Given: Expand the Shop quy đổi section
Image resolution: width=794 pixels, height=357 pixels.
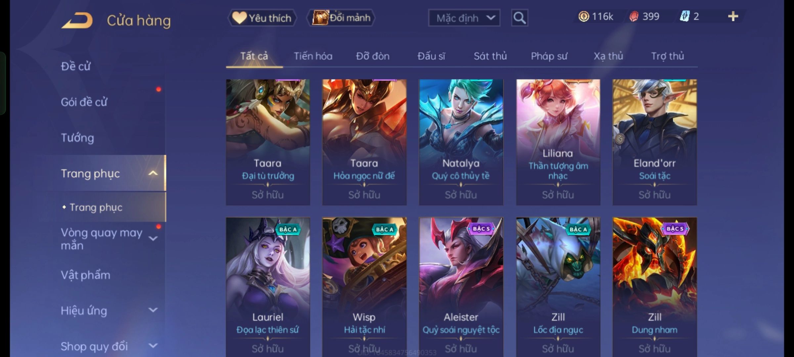Looking at the screenshot, I should [x=153, y=346].
